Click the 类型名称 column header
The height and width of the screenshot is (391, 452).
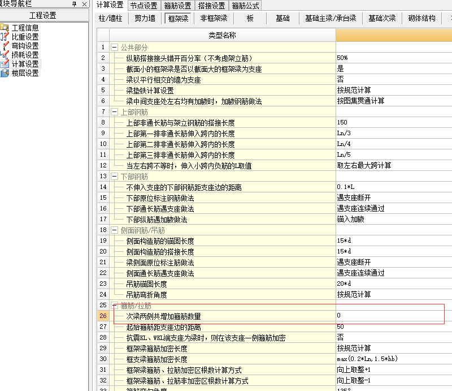click(x=222, y=35)
